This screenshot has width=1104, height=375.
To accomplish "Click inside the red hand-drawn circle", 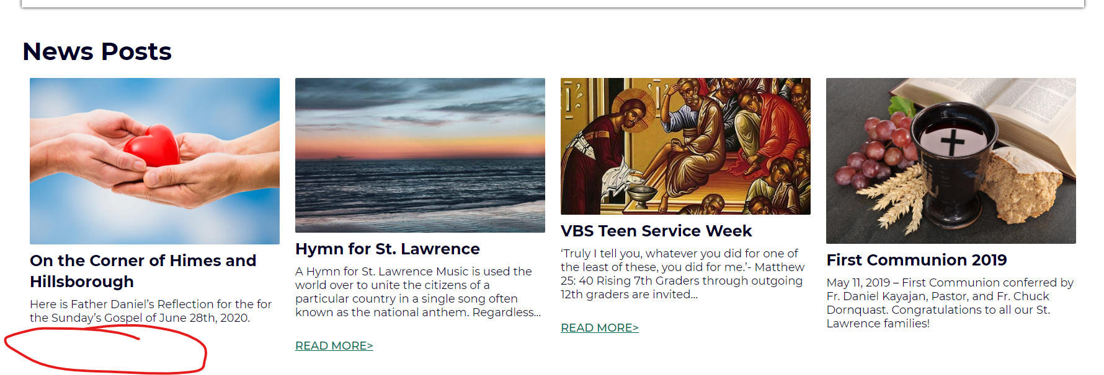I will pyautogui.click(x=105, y=351).
